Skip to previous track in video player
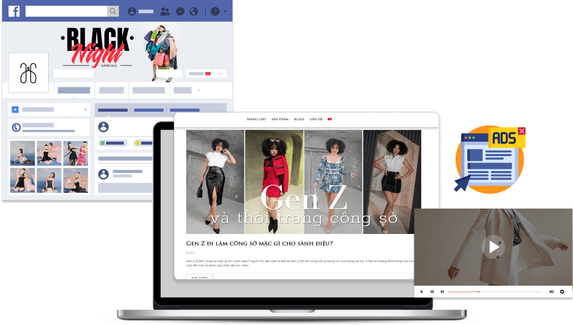The width and height of the screenshot is (573, 325). point(432,292)
